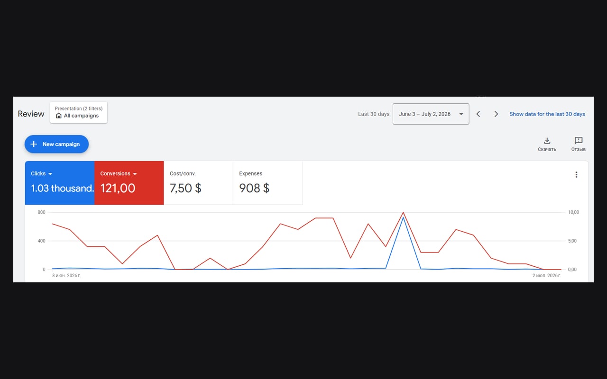Click the 10,00 right axis label
Image resolution: width=607 pixels, height=379 pixels.
coord(573,212)
